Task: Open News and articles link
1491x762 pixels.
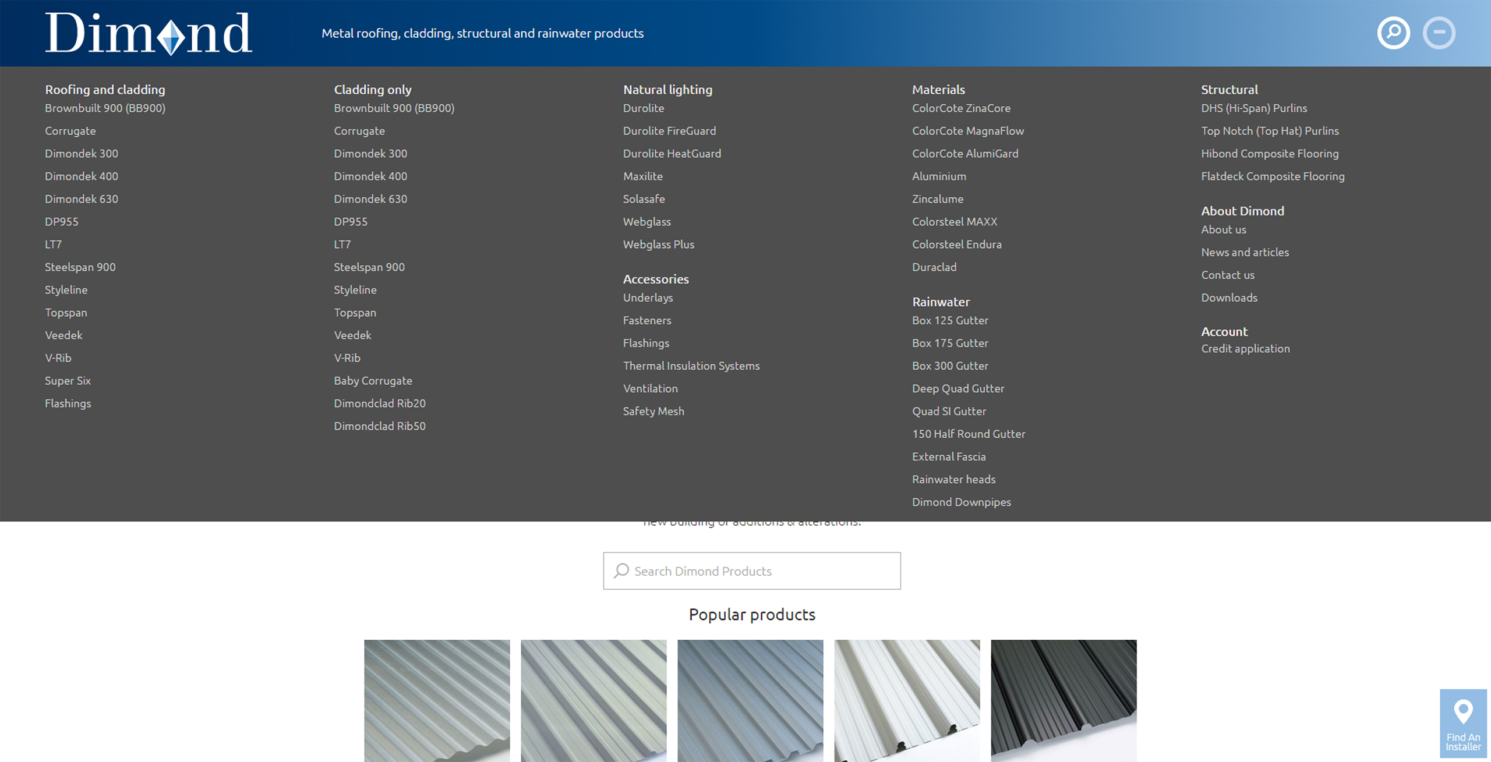Action: [x=1245, y=252]
